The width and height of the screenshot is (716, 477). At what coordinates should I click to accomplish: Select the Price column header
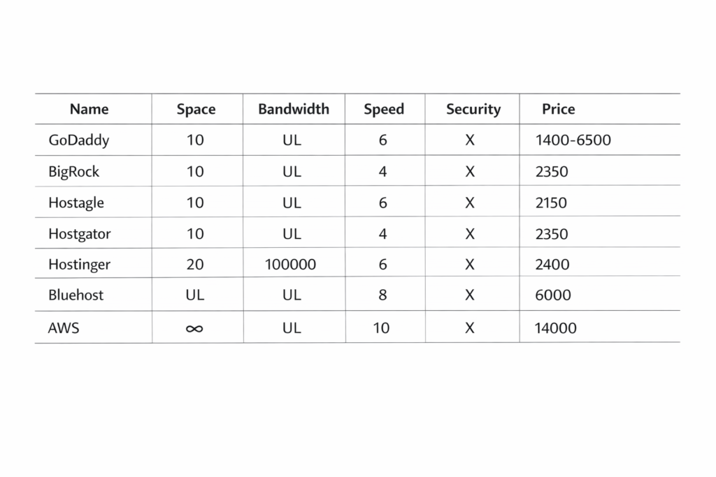(x=558, y=109)
